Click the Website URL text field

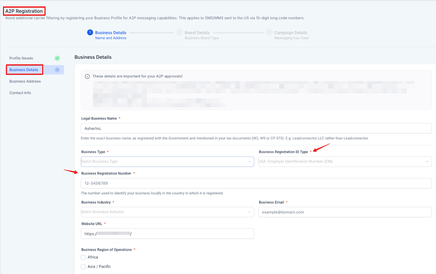pos(167,234)
